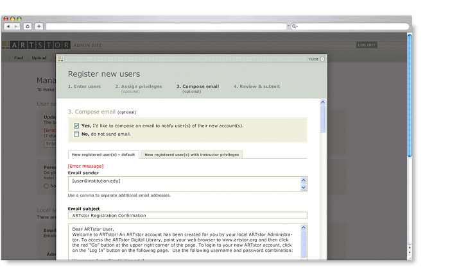Click the browser back arrow button
The image size is (459, 269).
coord(8,26)
